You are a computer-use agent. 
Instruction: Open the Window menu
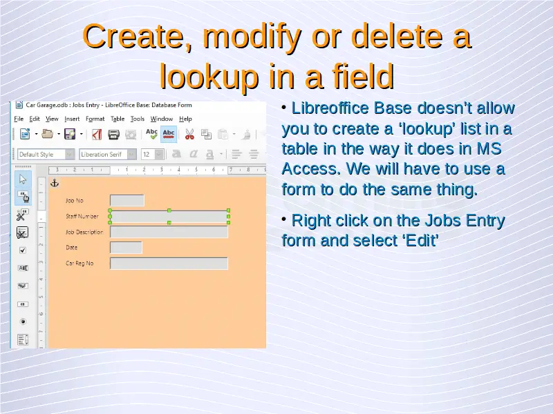point(162,119)
